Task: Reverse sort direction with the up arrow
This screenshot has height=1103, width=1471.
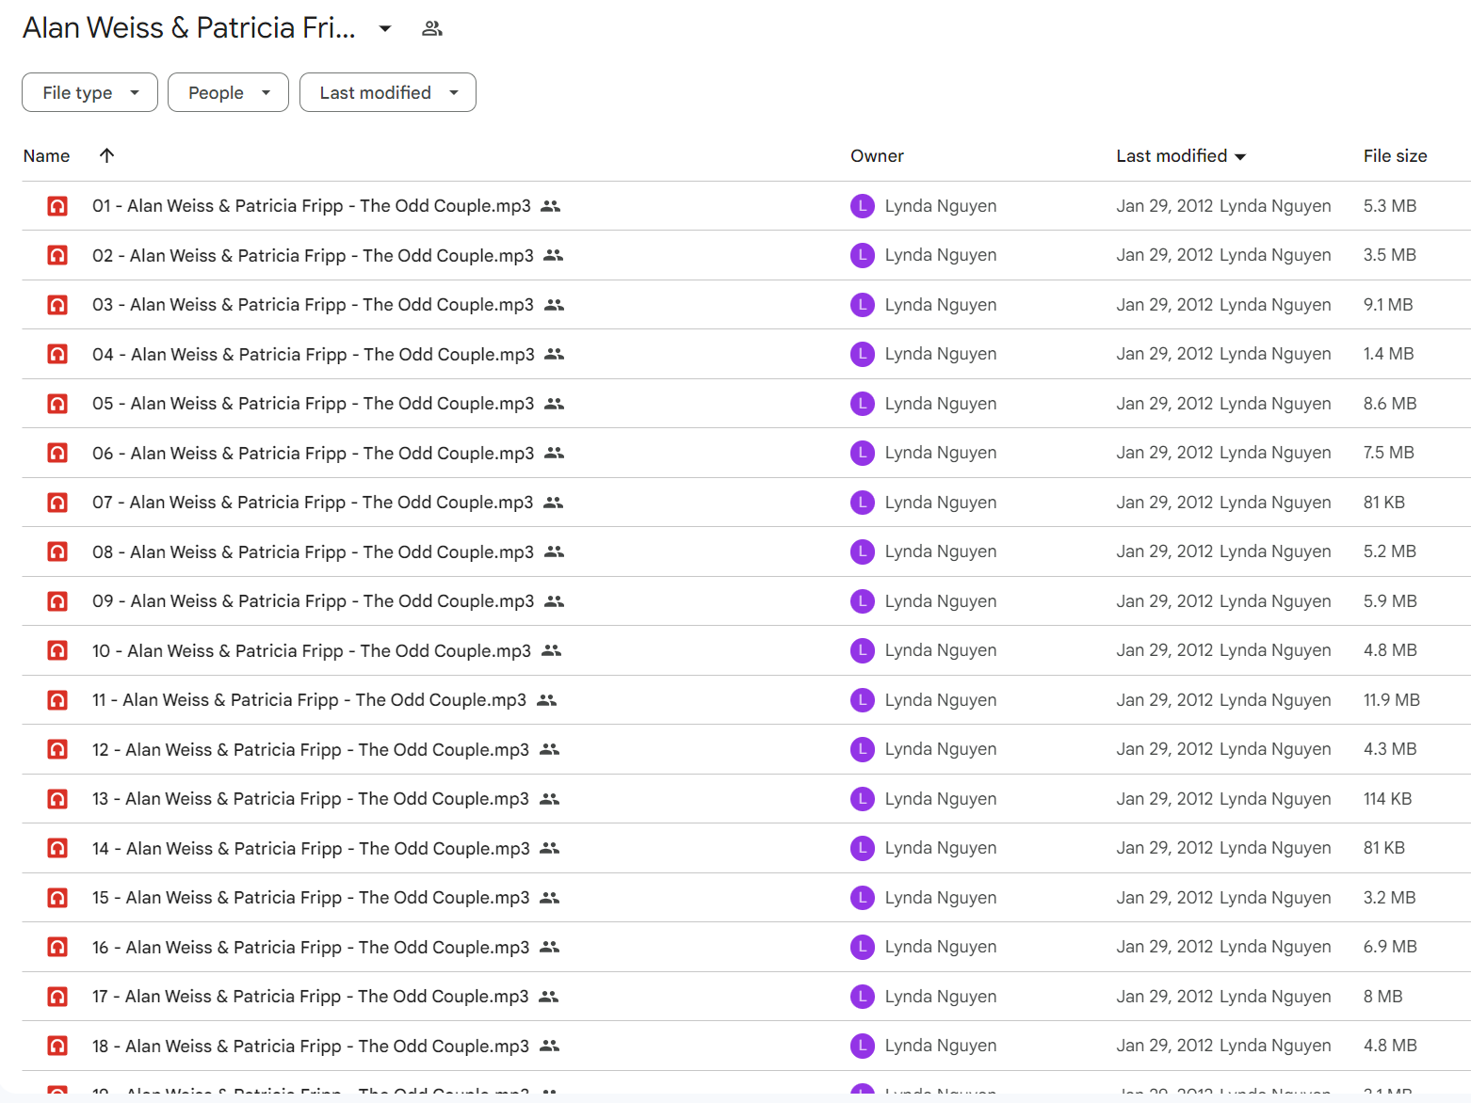Action: [x=106, y=155]
